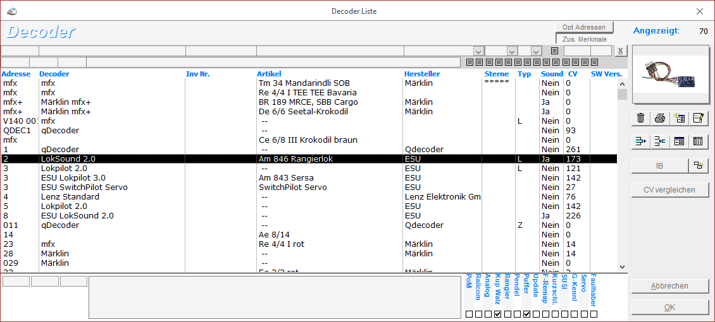Image resolution: width=715 pixels, height=322 pixels.
Task: Click the list scrollbar up arrow
Action: click(623, 84)
